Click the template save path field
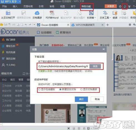Image resolution: width=136 pixels, height=130 pixels. click(x=63, y=66)
